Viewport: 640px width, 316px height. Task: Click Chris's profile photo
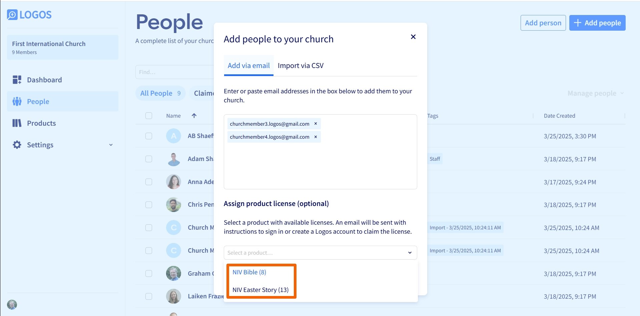[173, 205]
